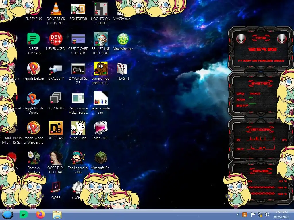Launch Firefox from the taskbar

(x=40, y=214)
